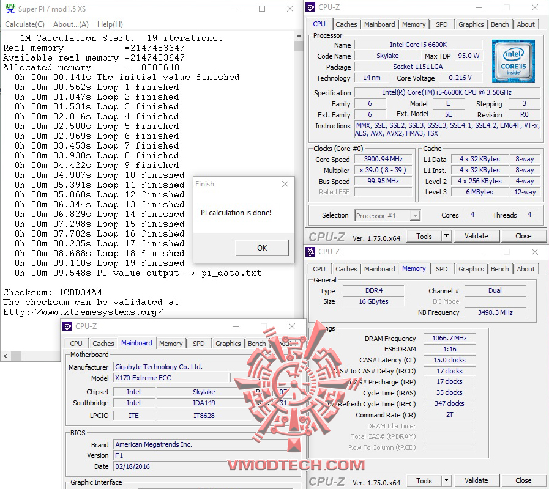Switch to Memory tab in top CPU-Z window

[x=414, y=24]
